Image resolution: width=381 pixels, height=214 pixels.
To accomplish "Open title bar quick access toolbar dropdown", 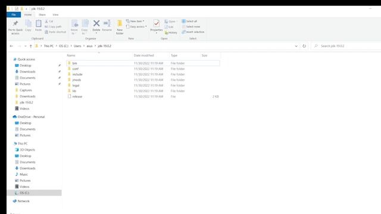I will (x=26, y=9).
